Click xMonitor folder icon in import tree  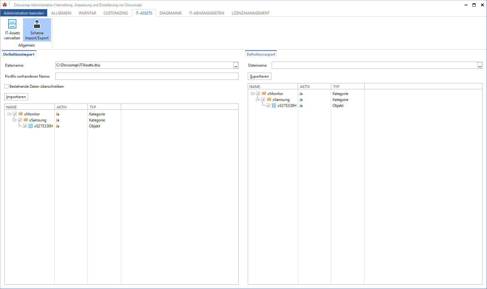(x=20, y=114)
